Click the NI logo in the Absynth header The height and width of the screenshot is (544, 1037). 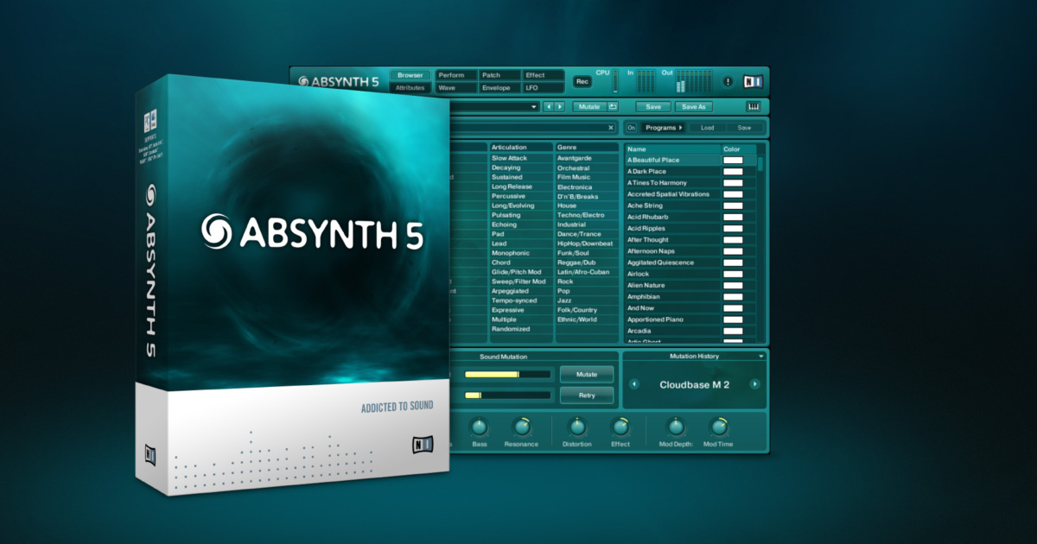753,82
